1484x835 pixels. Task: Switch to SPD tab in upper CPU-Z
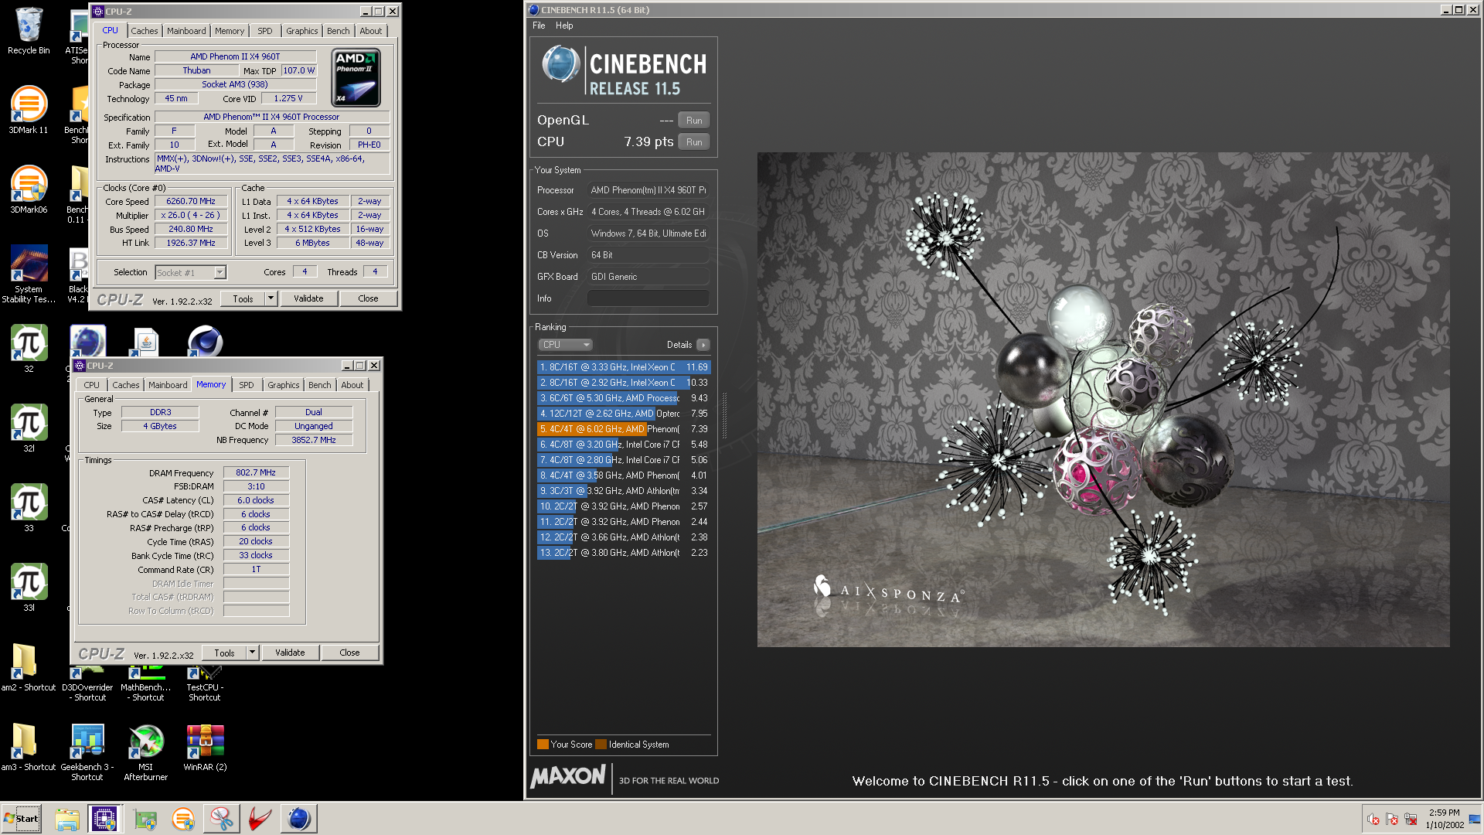click(x=265, y=31)
